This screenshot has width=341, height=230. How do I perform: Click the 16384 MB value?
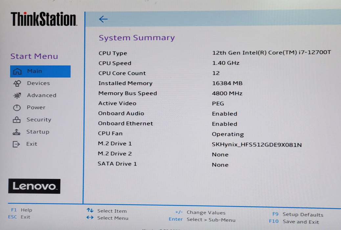(227, 83)
